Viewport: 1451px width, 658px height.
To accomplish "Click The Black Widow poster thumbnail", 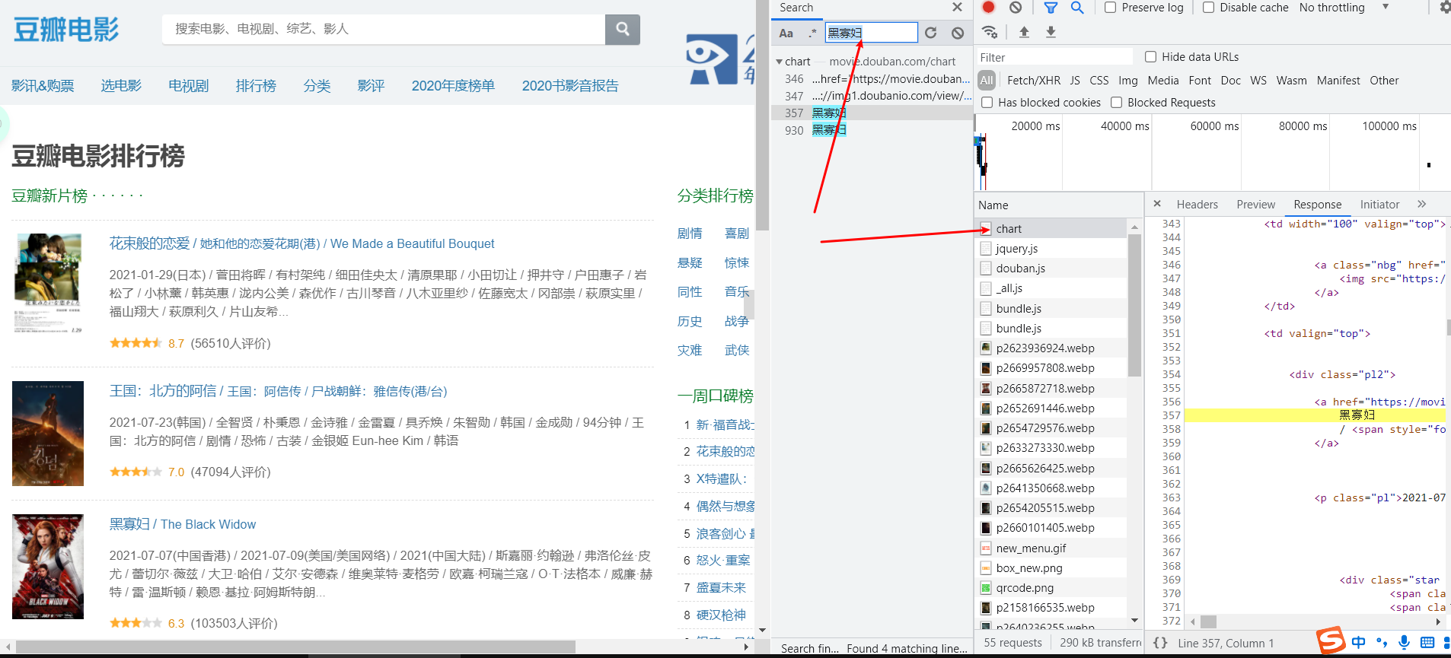I will (x=48, y=567).
